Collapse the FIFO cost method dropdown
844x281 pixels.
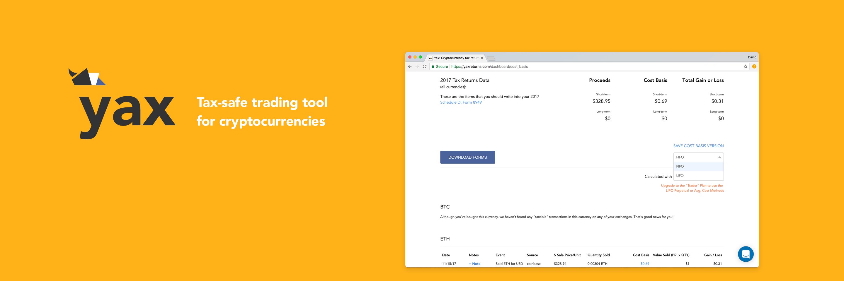(698, 157)
